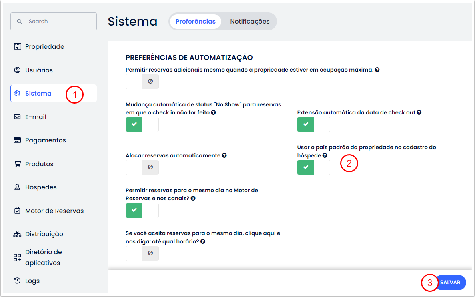Viewport: 475px width, 297px height.
Task: Click the Search input field
Action: click(54, 22)
